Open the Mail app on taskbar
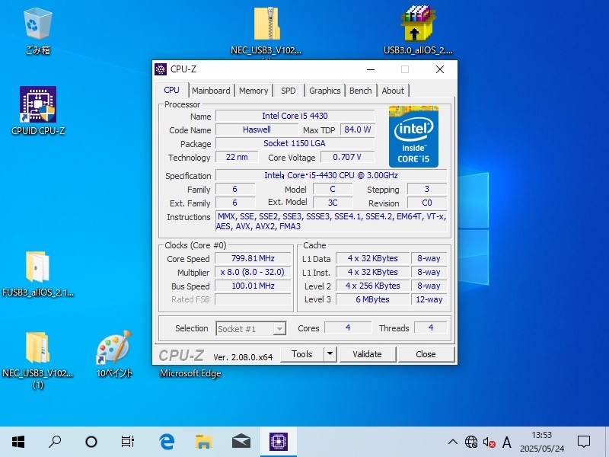Image resolution: width=609 pixels, height=457 pixels. pos(241,442)
